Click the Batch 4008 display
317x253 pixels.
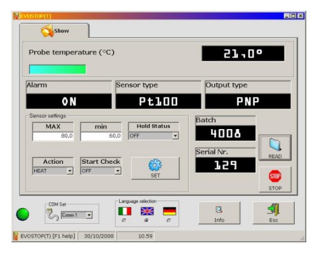pyautogui.click(x=226, y=133)
